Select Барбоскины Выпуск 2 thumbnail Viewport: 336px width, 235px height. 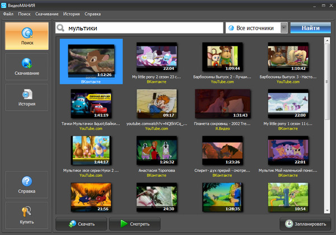pyautogui.click(x=222, y=57)
